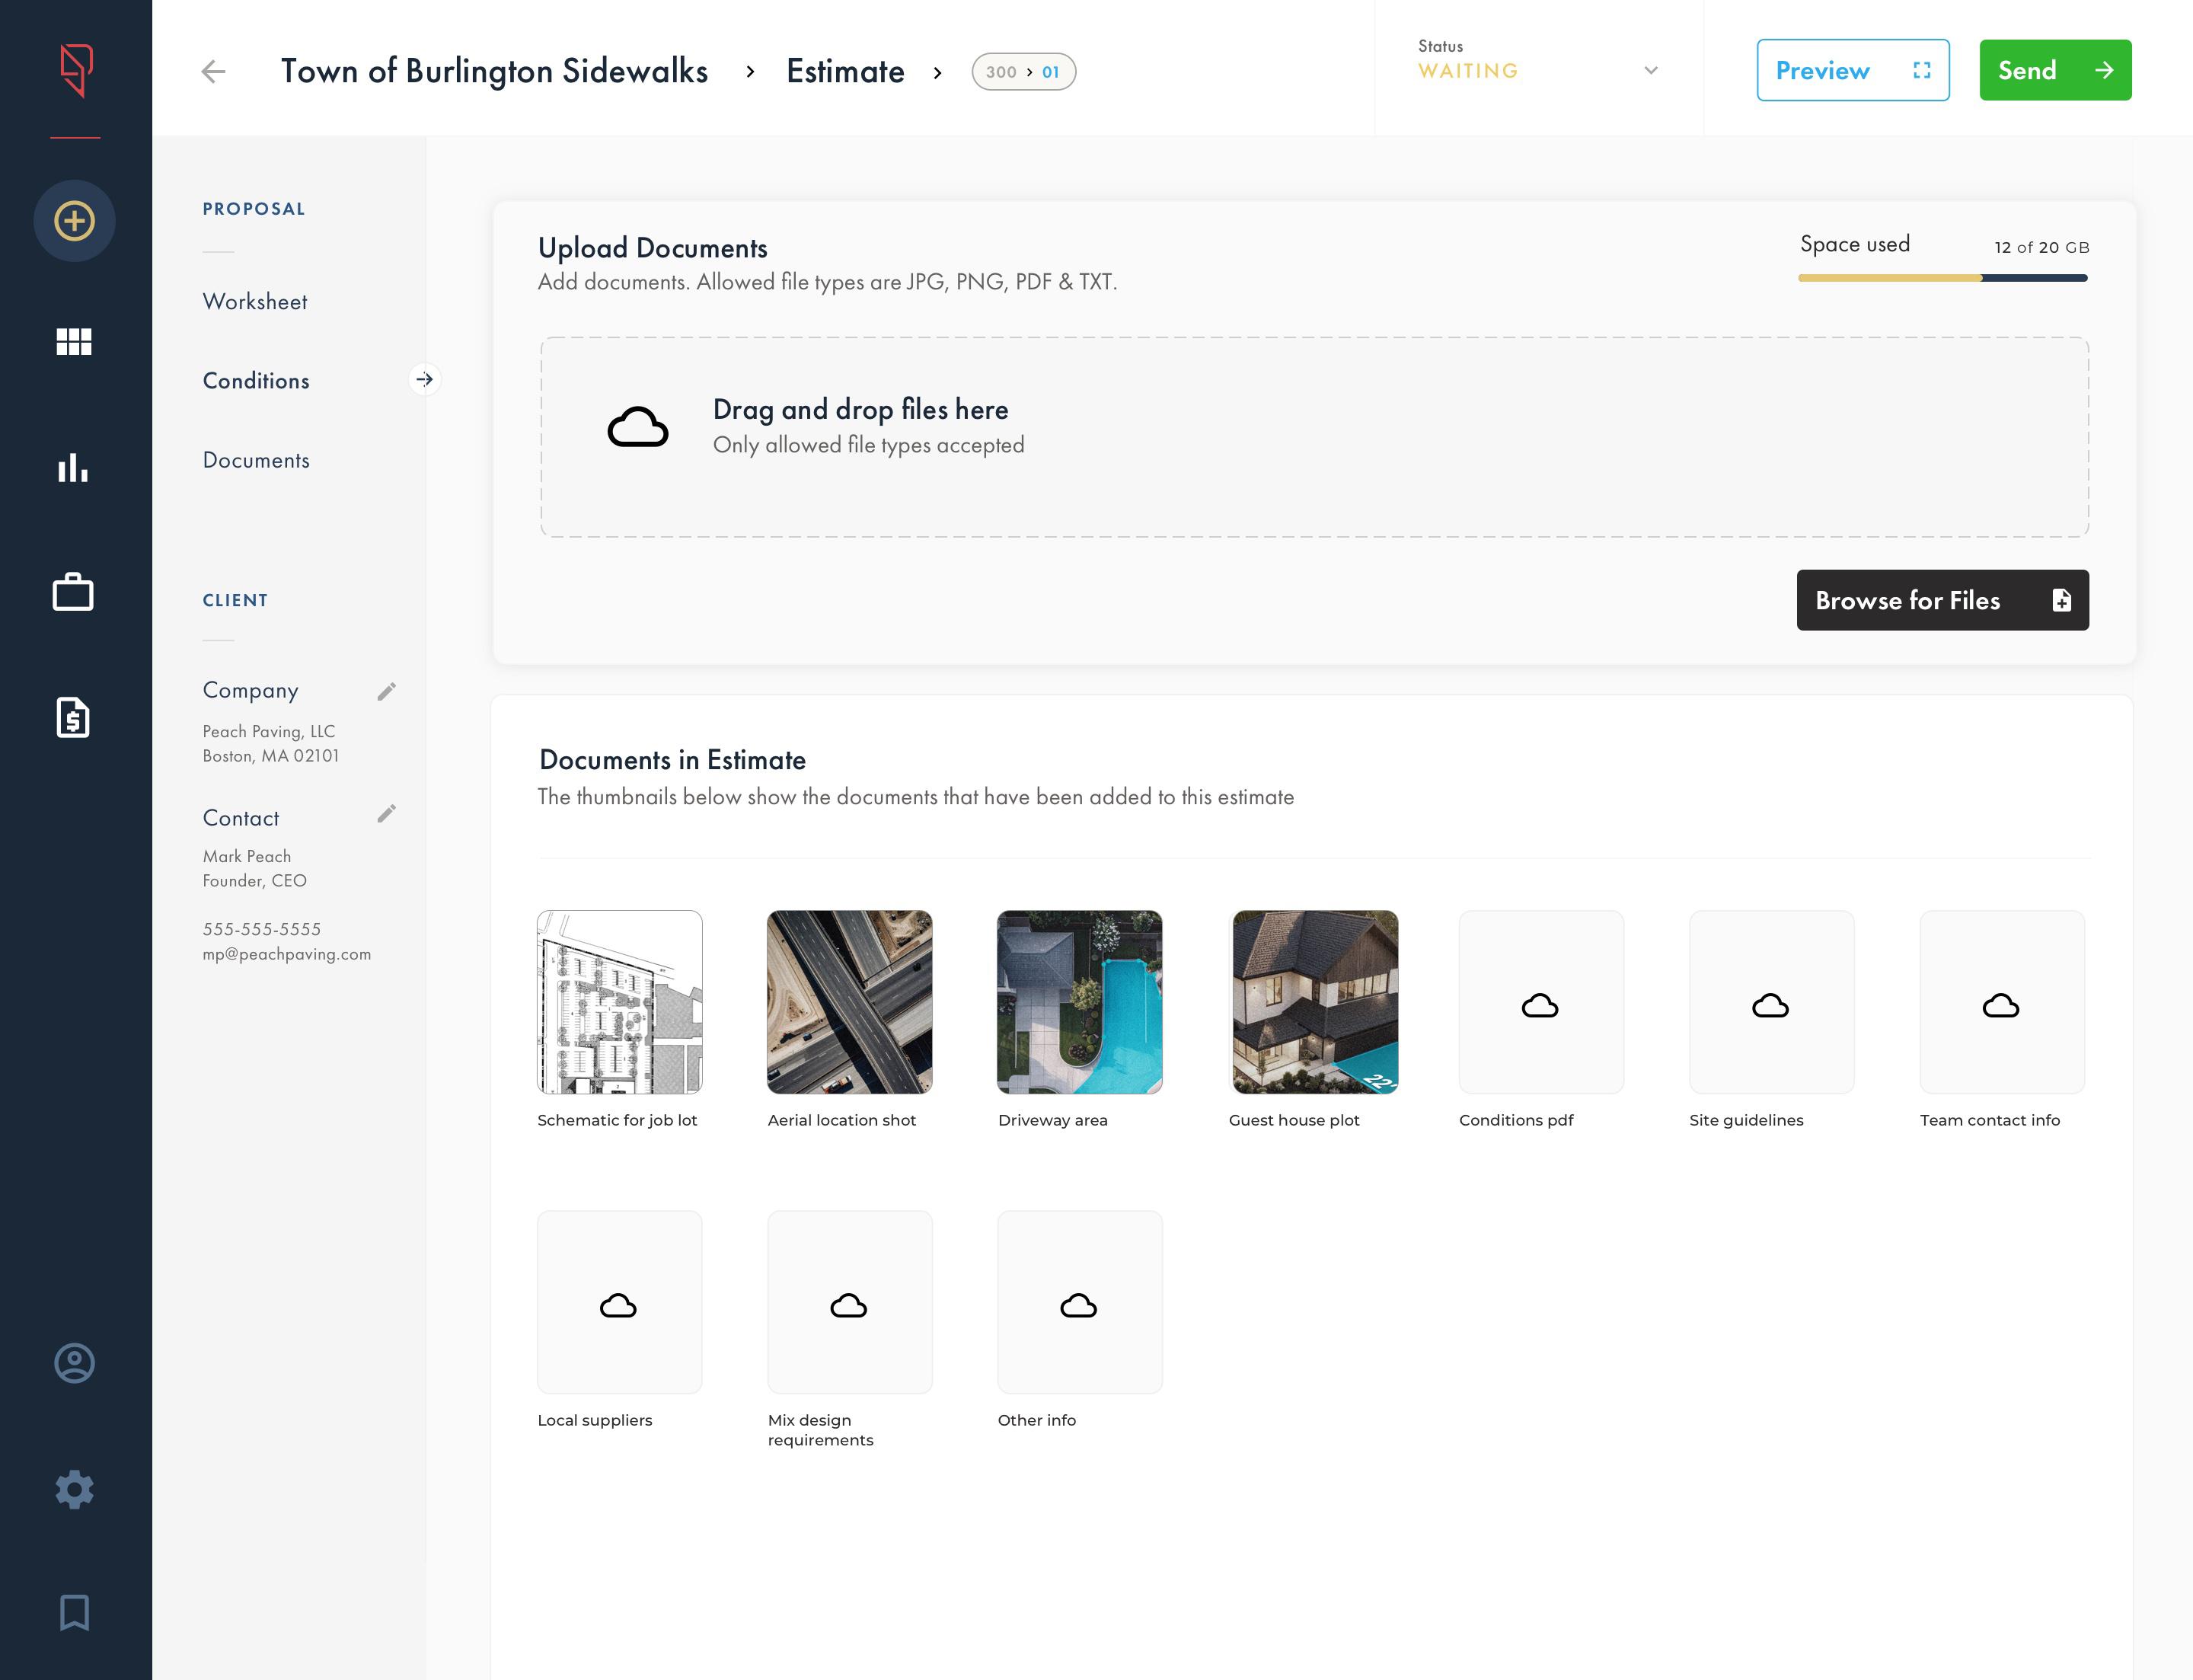Open the Worksheet section
Image resolution: width=2193 pixels, height=1680 pixels.
255,302
